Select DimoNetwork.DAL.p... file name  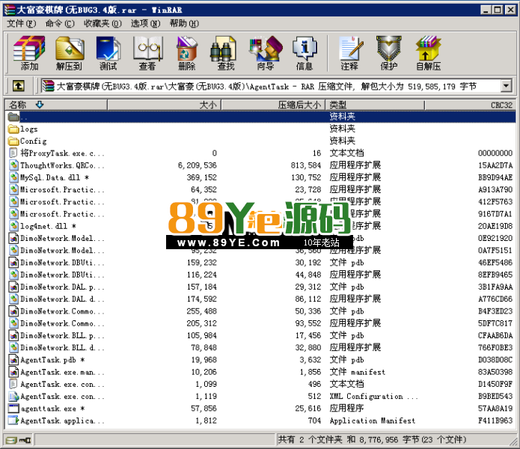62,287
